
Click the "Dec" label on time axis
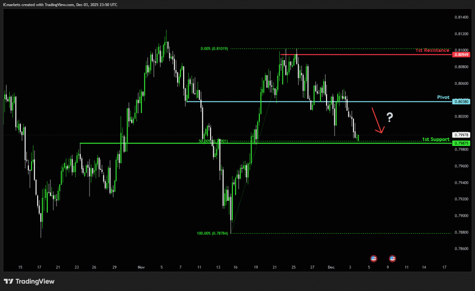click(331, 267)
